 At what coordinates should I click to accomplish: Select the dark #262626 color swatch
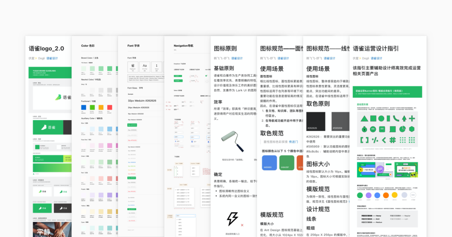(316, 121)
